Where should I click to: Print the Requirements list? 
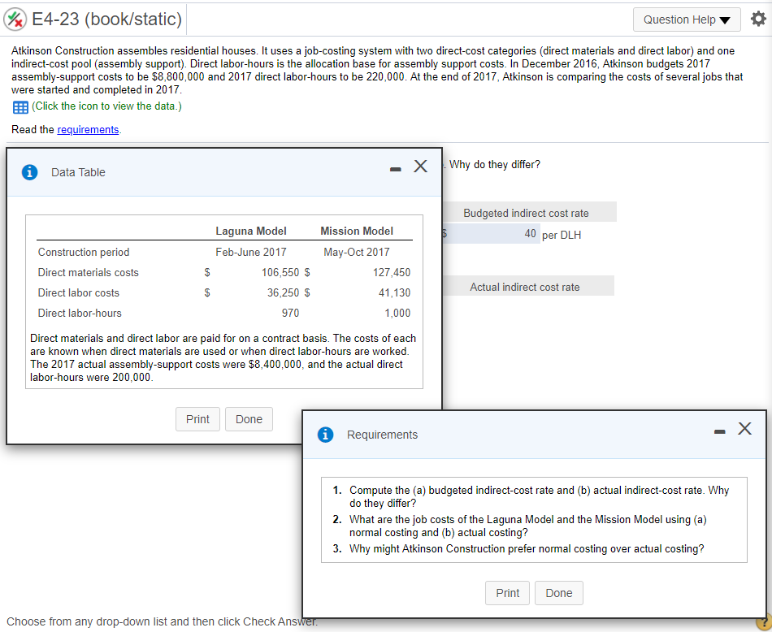pyautogui.click(x=507, y=593)
